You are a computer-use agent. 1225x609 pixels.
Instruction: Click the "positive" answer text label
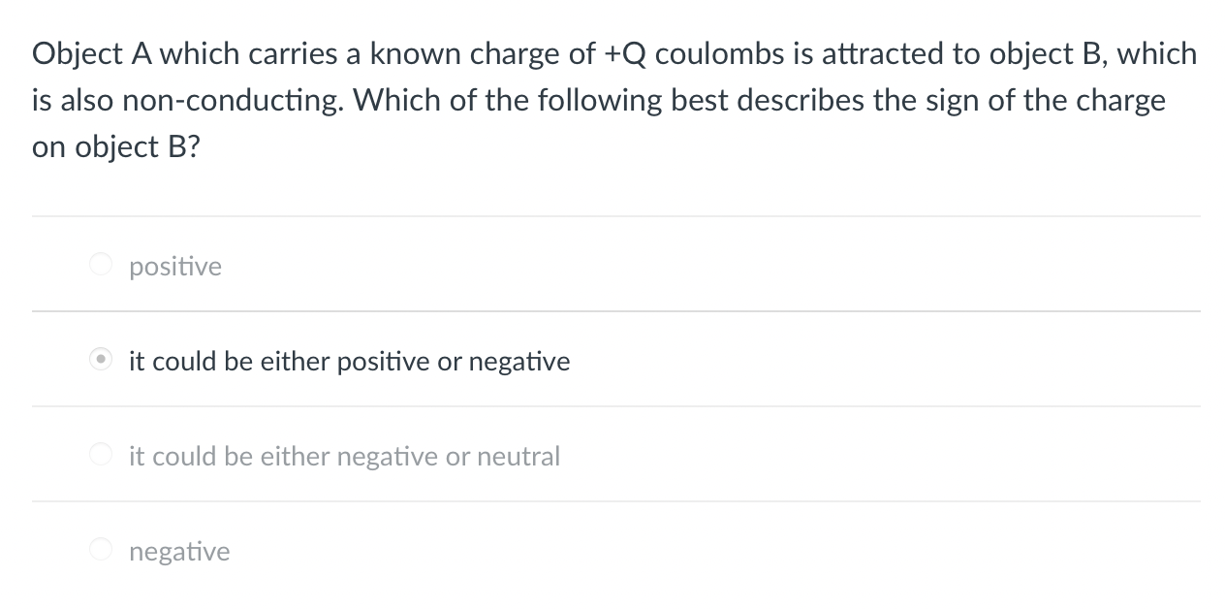[175, 266]
